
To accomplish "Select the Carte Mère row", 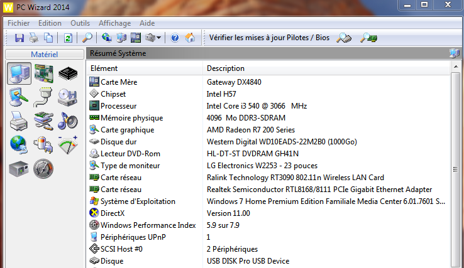I will coord(268,82).
